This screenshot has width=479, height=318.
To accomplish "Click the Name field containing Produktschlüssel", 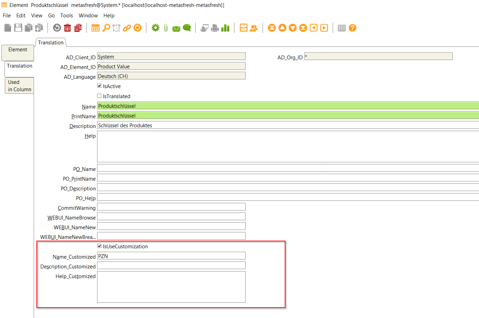I will (288, 106).
